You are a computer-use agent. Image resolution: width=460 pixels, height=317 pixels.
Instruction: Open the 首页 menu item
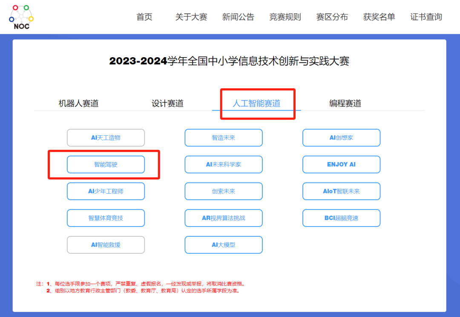[144, 17]
